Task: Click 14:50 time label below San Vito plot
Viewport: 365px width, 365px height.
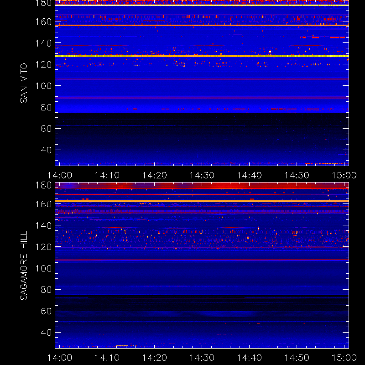Action: click(x=297, y=175)
